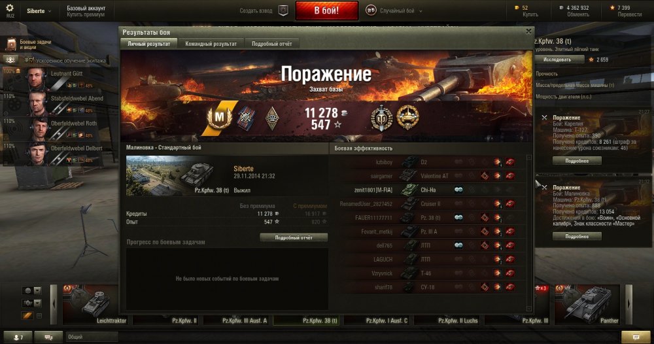The image size is (654, 344).
Task: Open the Siberte account dropdown
Action: 39,11
